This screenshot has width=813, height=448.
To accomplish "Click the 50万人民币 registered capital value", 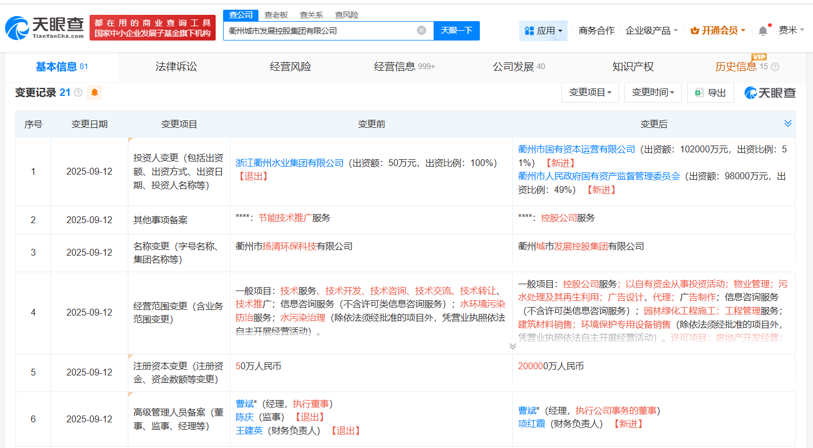I will point(258,366).
